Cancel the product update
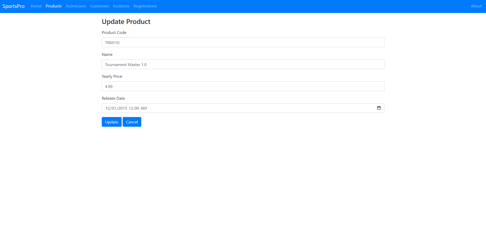The height and width of the screenshot is (231, 486). pyautogui.click(x=132, y=122)
